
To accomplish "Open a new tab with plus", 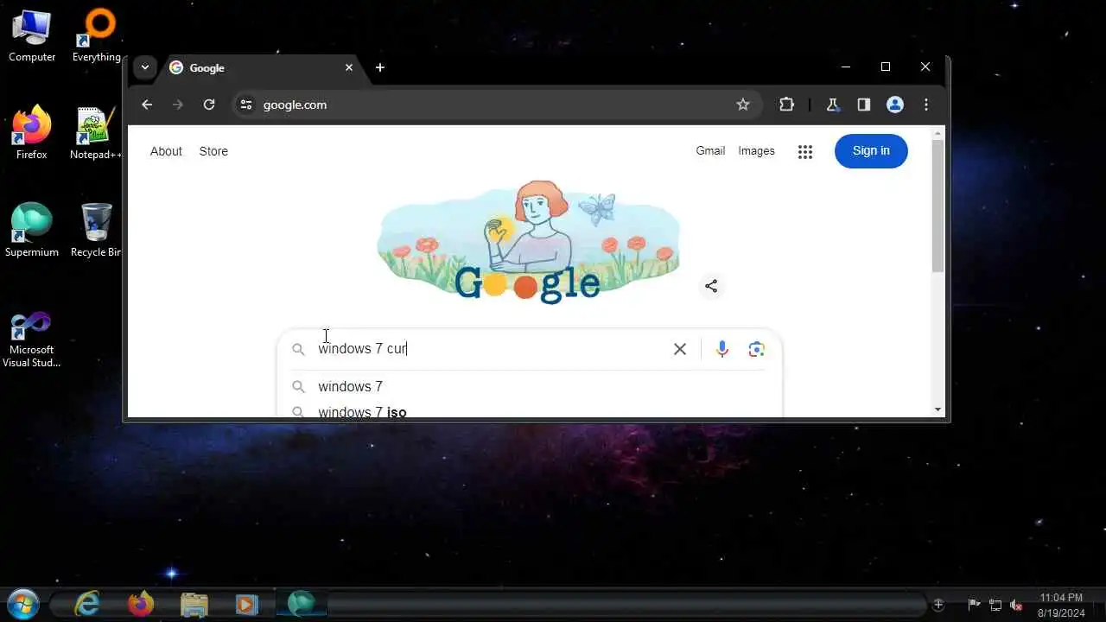I will click(380, 67).
